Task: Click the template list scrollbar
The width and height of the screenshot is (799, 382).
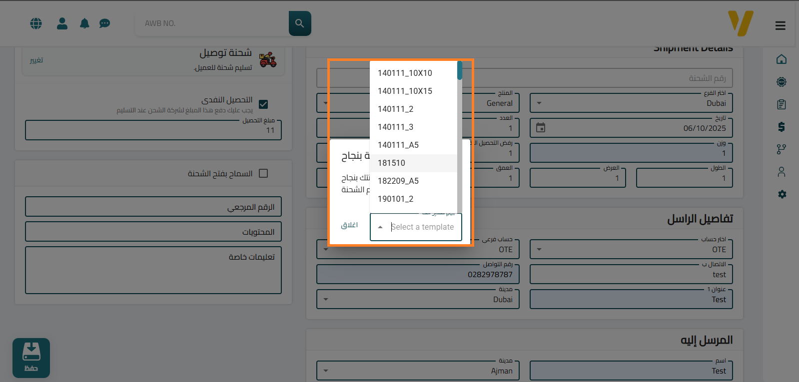Action: pos(460,70)
